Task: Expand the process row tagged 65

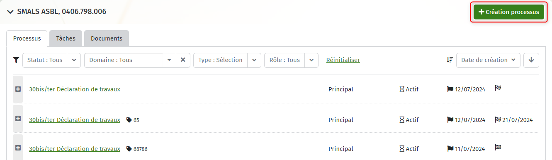Action: [x=18, y=118]
